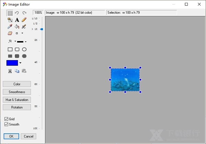Click the 1/10 zoom level label
This screenshot has height=144, width=206.
35,19
